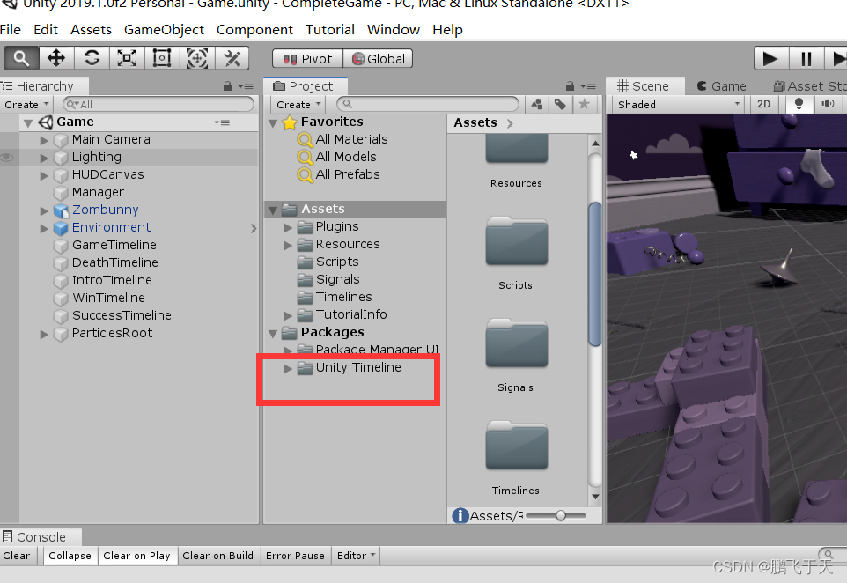Toggle Clear on Play in Console
Image resolution: width=847 pixels, height=583 pixels.
click(136, 556)
